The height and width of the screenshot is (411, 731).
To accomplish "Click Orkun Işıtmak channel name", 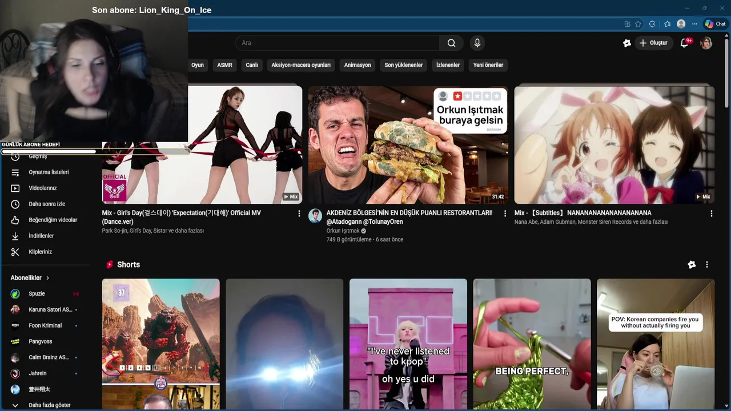I will [343, 231].
